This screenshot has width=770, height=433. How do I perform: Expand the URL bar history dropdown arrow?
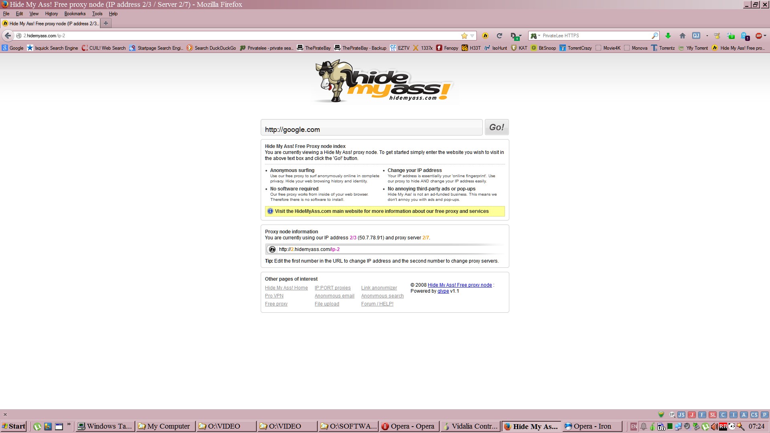tap(472, 36)
